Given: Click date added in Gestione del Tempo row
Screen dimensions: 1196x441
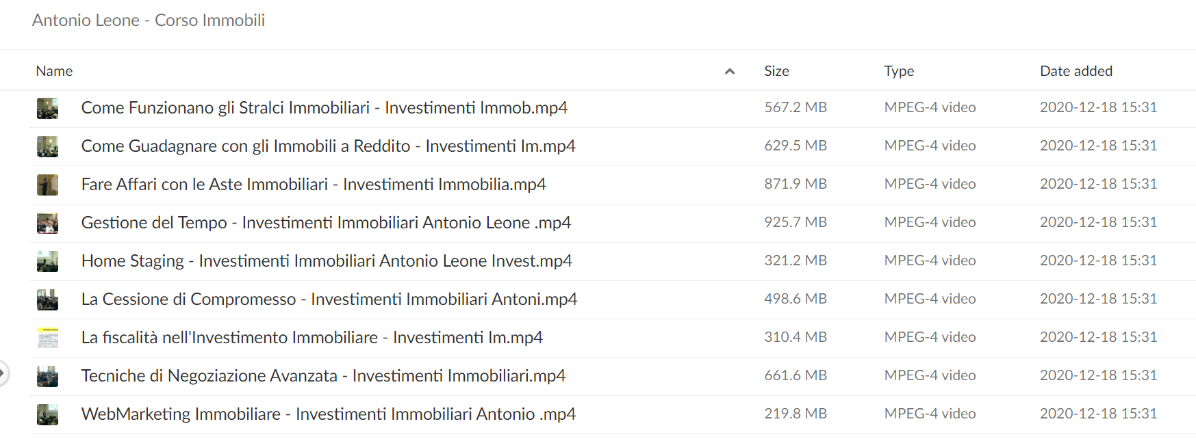Looking at the screenshot, I should (1098, 222).
